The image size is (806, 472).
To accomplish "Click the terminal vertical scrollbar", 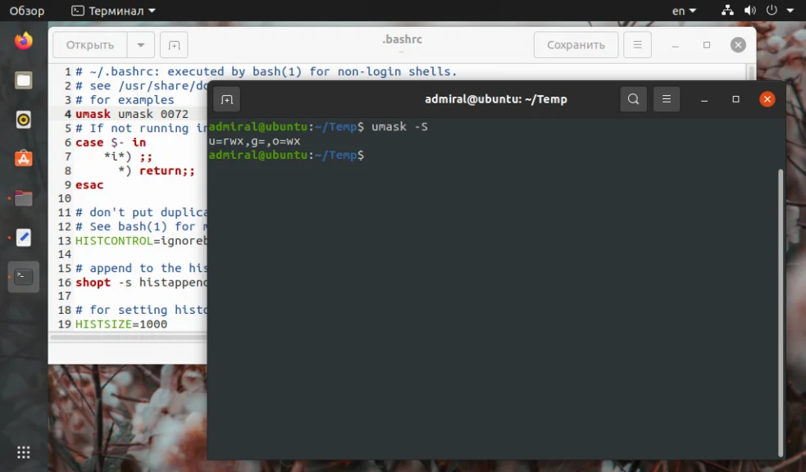I will pyautogui.click(x=781, y=312).
